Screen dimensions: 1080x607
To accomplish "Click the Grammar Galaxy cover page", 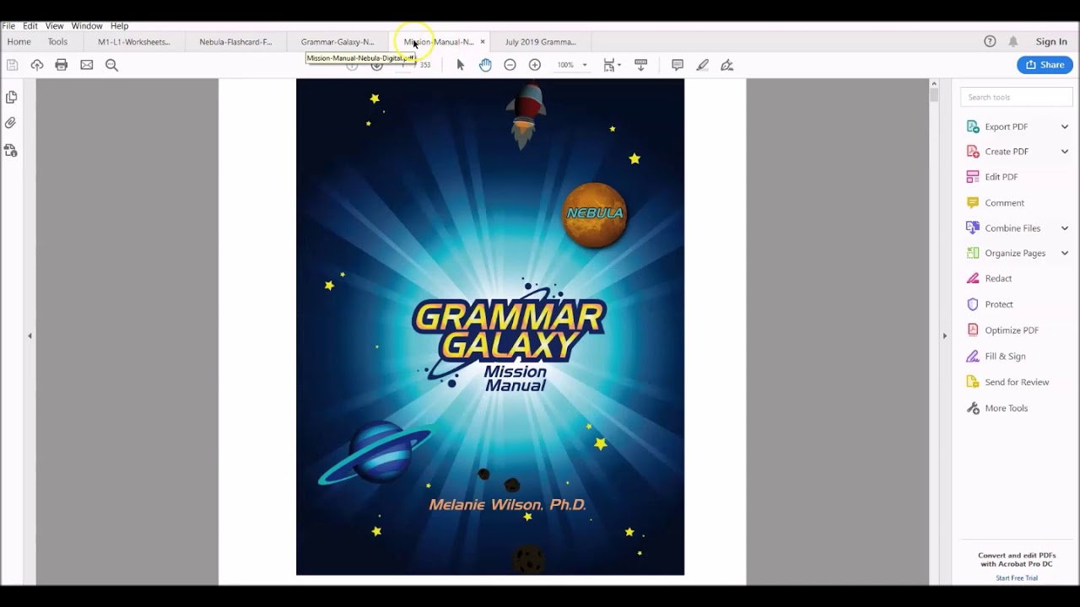I will 490,327.
